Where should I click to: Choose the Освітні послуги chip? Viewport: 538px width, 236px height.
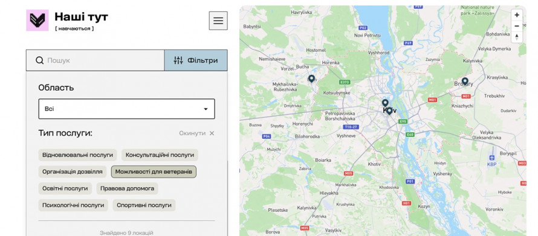65,188
